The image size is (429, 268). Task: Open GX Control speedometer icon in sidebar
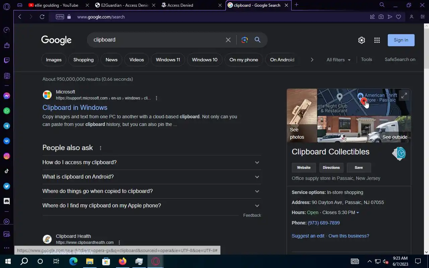click(x=7, y=30)
